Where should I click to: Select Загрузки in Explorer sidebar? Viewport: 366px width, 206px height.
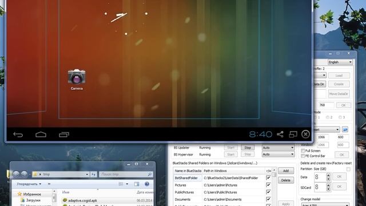[33, 200]
